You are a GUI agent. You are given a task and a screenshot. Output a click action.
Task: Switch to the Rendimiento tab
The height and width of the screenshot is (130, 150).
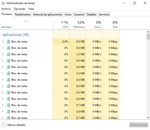23,15
